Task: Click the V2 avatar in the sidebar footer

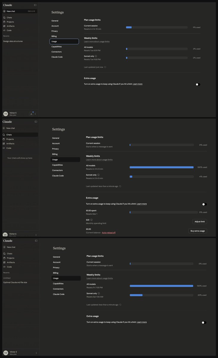Action: pos(6,353)
